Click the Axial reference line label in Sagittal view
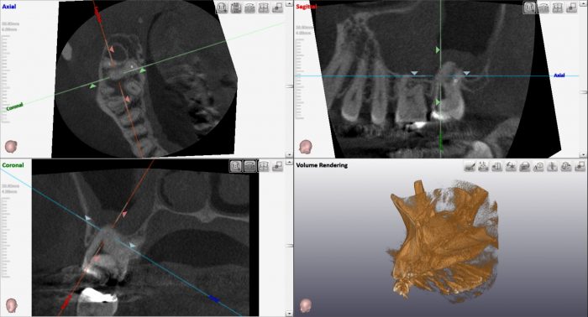Viewport: 588px width, 317px height. [559, 75]
